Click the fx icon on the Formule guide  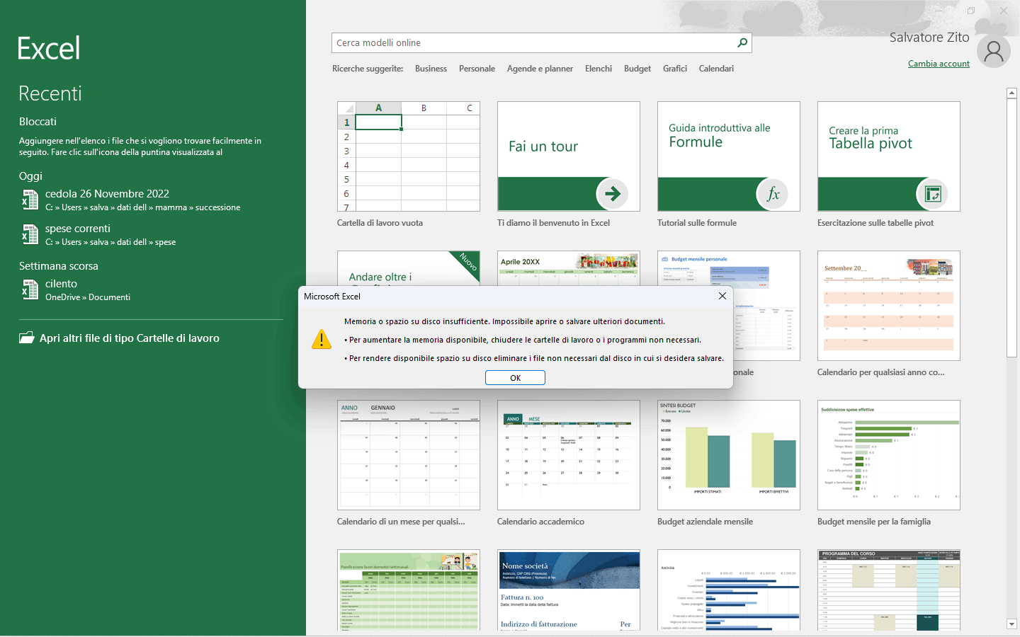pos(773,193)
